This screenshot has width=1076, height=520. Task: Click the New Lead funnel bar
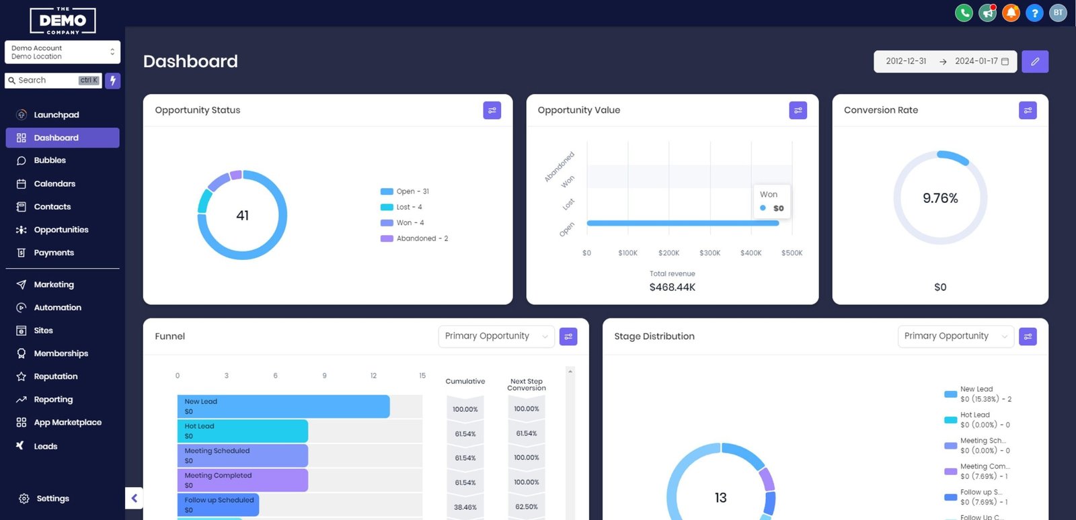(284, 406)
